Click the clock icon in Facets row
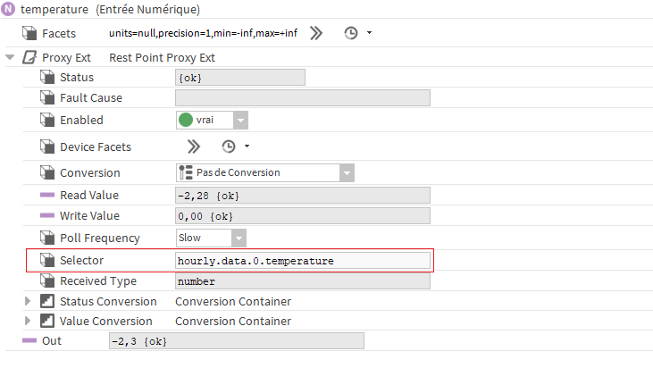The height and width of the screenshot is (368, 653). click(x=351, y=33)
